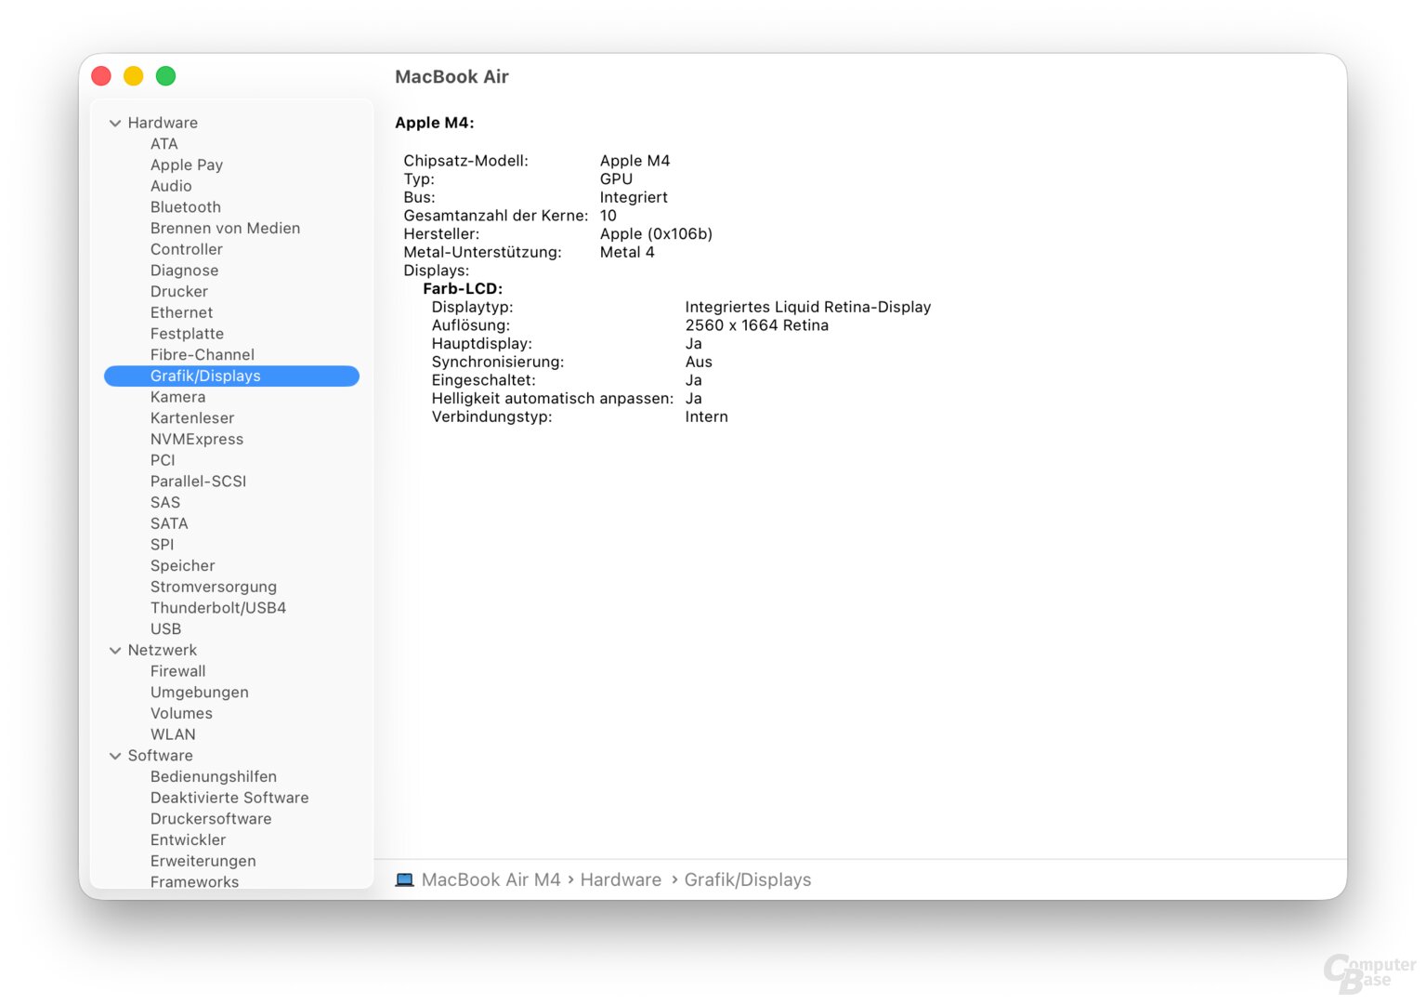Click the Helligkeit automatisch anpassen label

[x=553, y=399]
